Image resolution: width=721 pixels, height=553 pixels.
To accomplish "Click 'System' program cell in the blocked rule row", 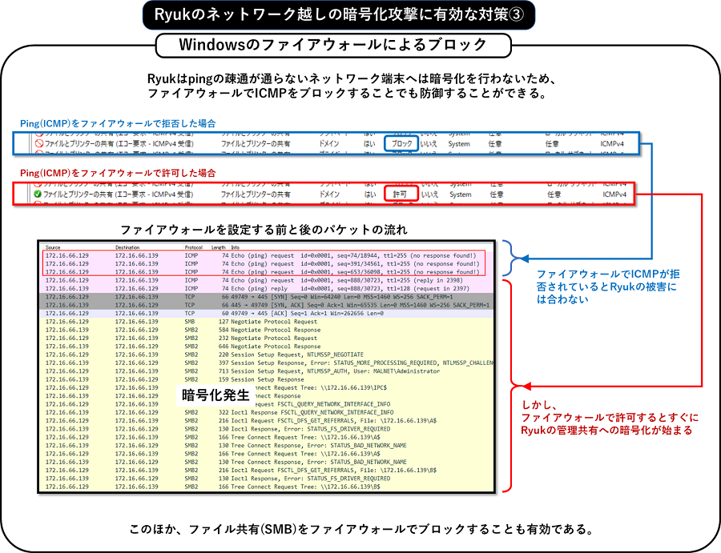I will coord(459,144).
